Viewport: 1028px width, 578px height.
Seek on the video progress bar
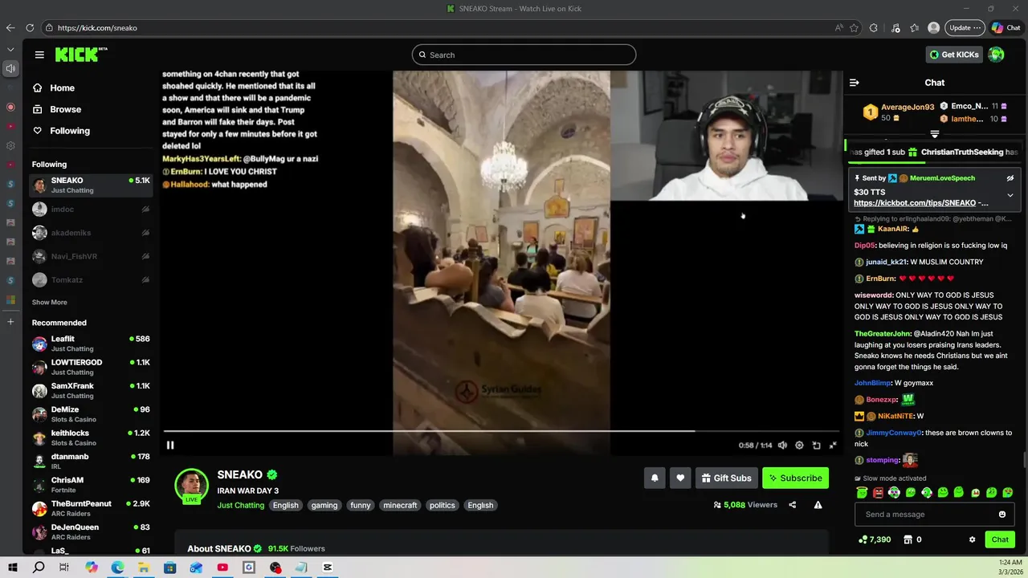(x=500, y=431)
